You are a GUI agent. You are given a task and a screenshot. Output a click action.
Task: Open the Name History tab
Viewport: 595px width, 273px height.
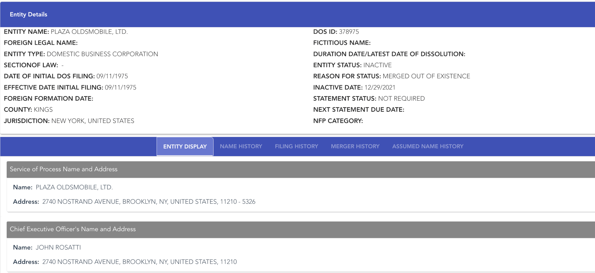[241, 147]
